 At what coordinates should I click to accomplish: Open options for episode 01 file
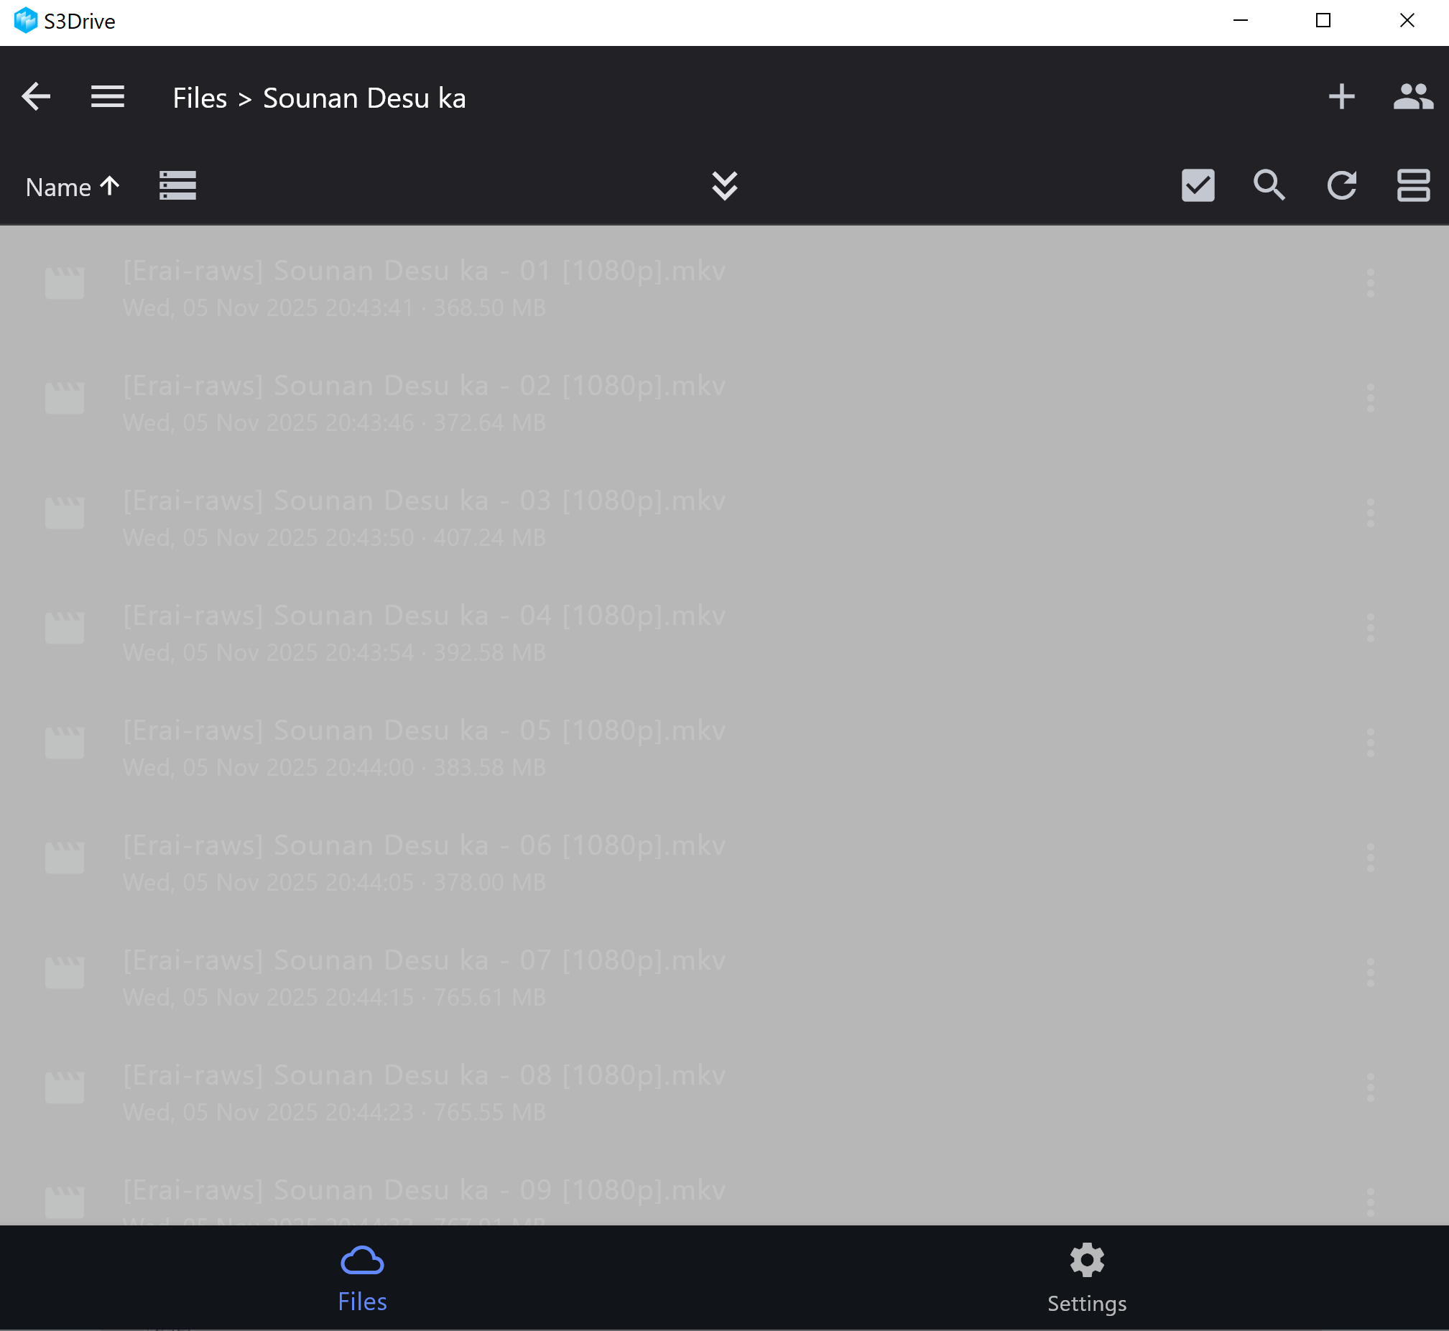coord(1370,283)
